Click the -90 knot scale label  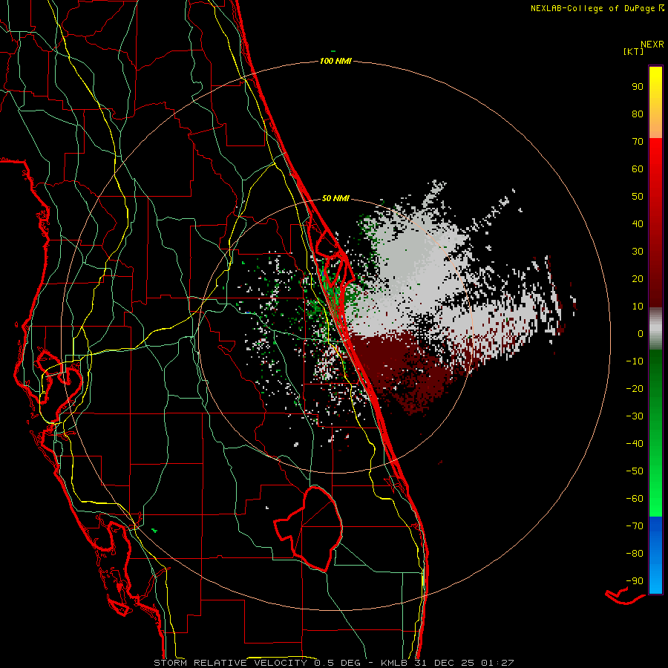pyautogui.click(x=635, y=581)
